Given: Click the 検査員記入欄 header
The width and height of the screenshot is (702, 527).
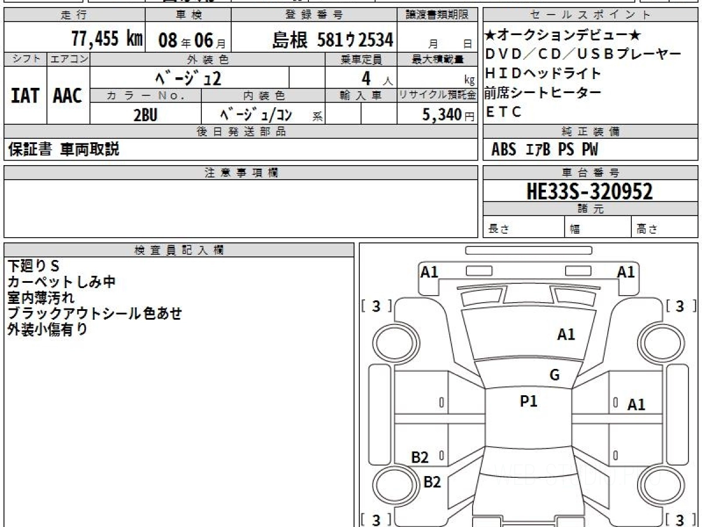Looking at the screenshot, I should tap(179, 250).
